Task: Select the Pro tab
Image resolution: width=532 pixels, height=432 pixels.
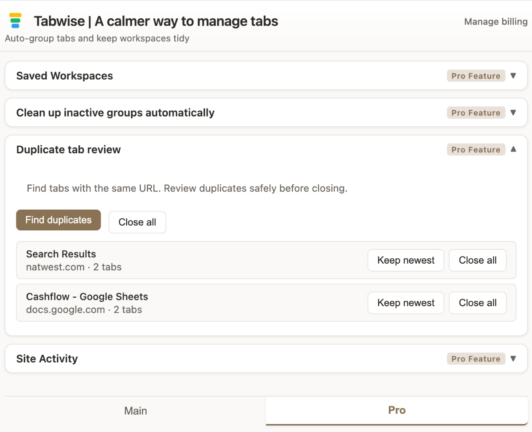Action: coord(397,410)
